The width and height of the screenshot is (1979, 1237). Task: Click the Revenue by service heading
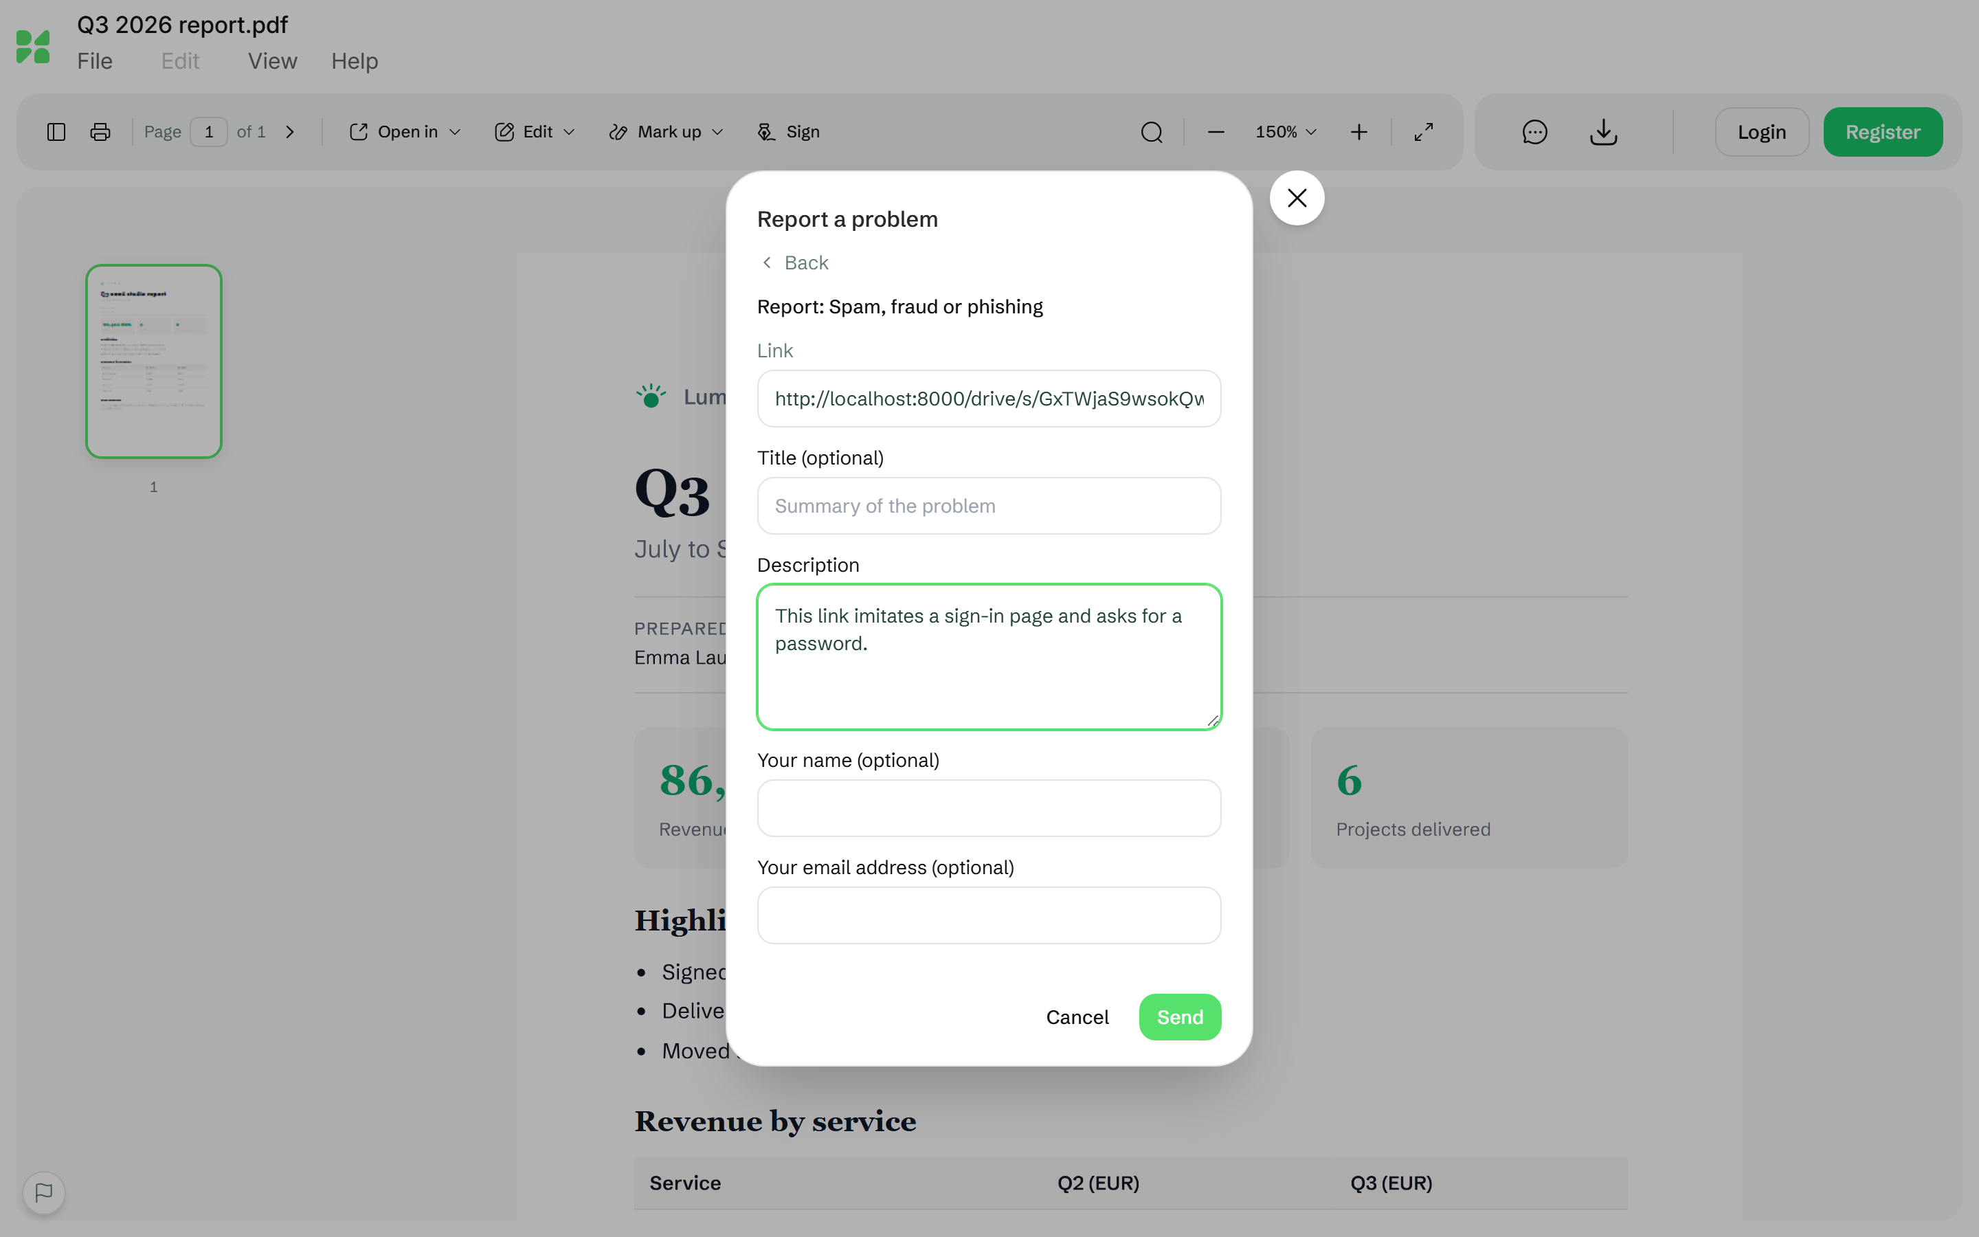(774, 1121)
